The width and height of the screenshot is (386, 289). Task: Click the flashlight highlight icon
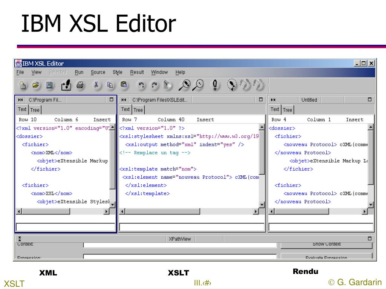[x=167, y=85]
